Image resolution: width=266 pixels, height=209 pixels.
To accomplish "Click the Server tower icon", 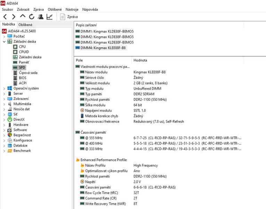I will 10,94.
